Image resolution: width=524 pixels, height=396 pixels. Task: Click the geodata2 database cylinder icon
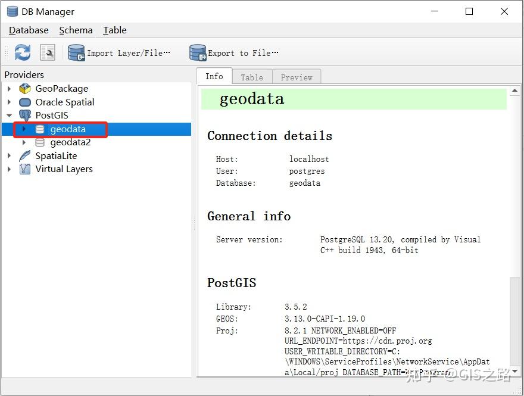point(40,142)
